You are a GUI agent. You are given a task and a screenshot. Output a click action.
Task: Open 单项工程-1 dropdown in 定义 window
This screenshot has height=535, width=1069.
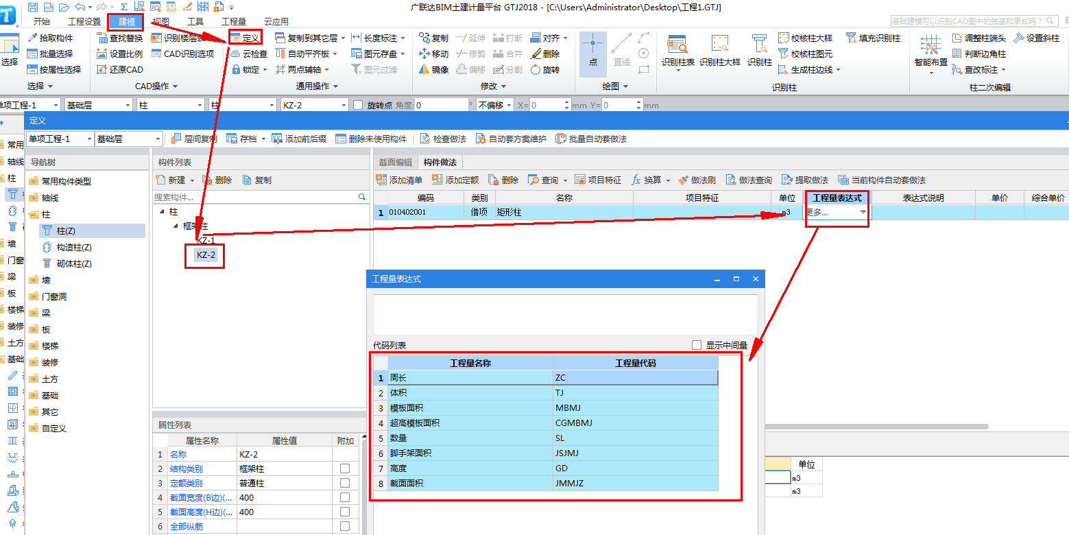click(89, 139)
